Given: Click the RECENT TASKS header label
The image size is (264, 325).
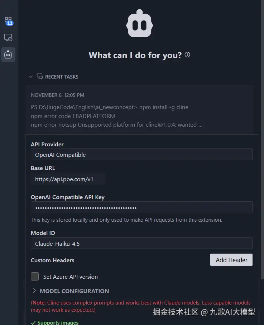Looking at the screenshot, I should click(x=62, y=77).
